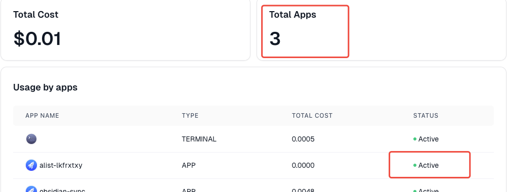
Task: Sort by the TOTAL COST column header
Action: (x=312, y=116)
